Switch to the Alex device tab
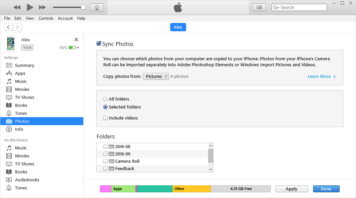 pyautogui.click(x=178, y=27)
